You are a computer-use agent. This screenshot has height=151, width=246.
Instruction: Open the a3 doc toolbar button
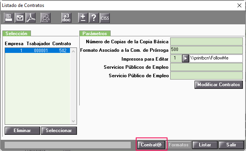pyautogui.click(x=67, y=18)
